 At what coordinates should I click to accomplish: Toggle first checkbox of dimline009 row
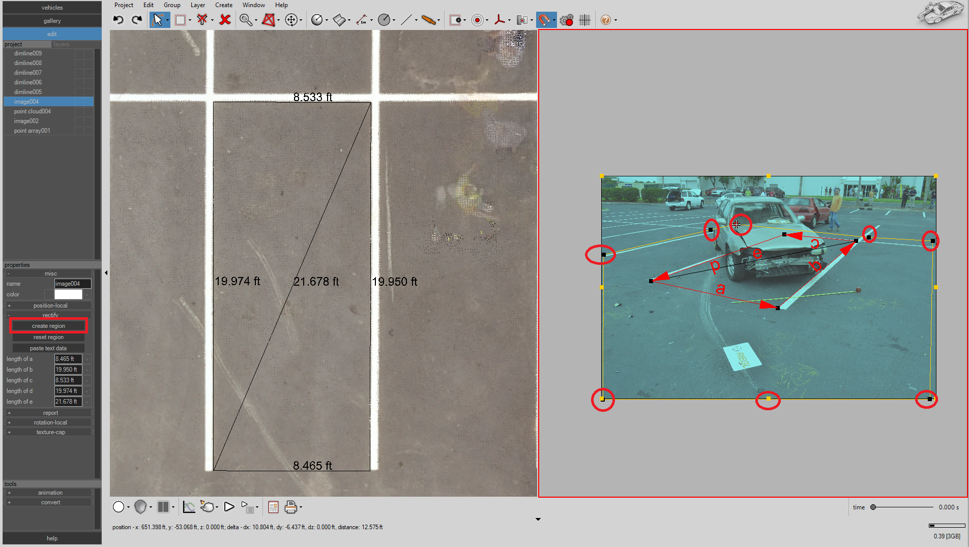point(79,53)
